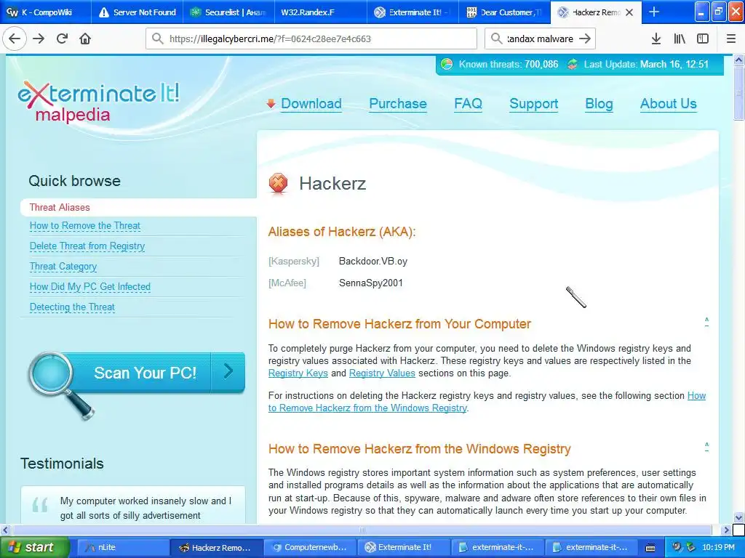Switch to the Exterminate It! browser tab
Screen dimensions: 745x558
point(413,12)
